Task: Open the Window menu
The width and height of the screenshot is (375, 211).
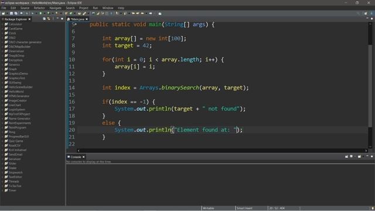Action: (108, 8)
